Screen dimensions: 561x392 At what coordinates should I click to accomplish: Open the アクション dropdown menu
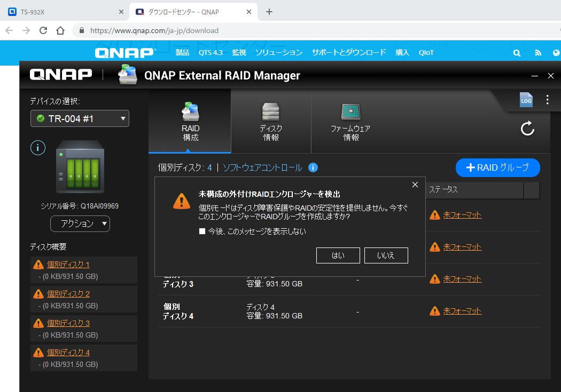pyautogui.click(x=80, y=223)
